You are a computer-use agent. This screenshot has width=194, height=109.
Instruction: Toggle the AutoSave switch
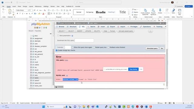click(13, 2)
